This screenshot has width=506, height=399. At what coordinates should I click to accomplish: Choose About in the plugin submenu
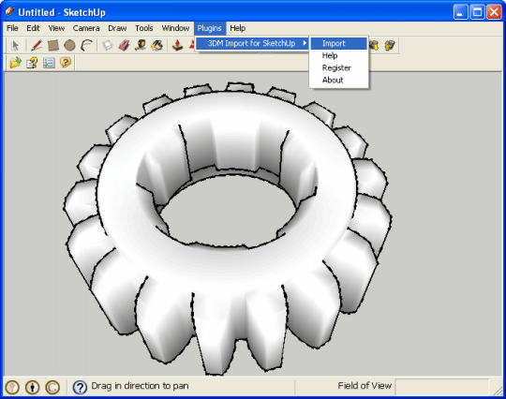tap(338, 80)
